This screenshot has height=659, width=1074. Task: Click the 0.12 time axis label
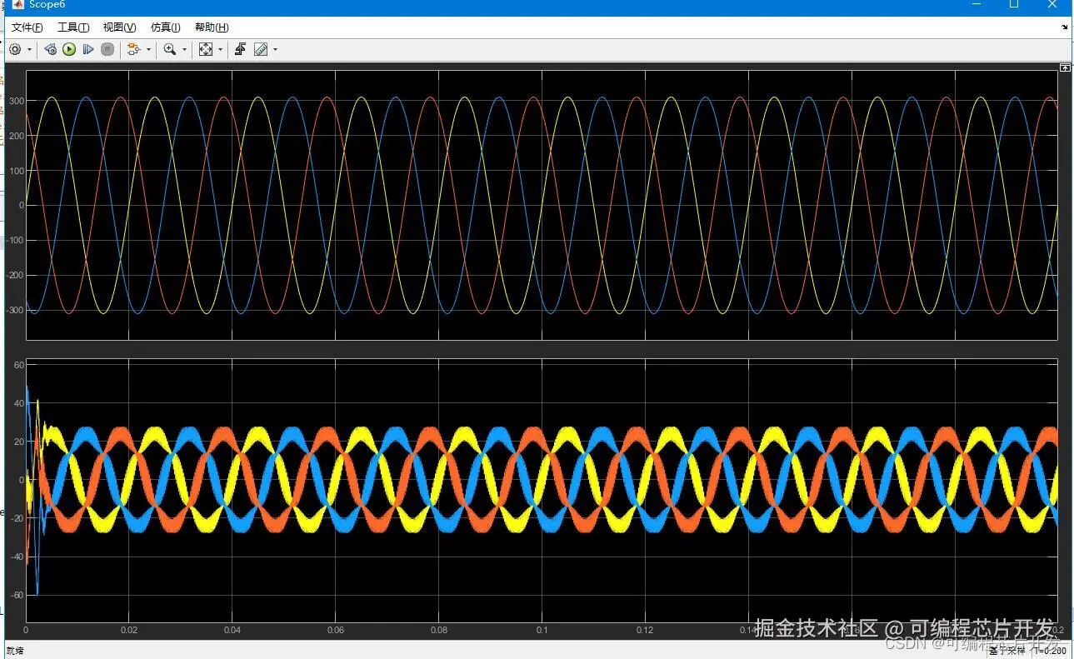(x=646, y=630)
